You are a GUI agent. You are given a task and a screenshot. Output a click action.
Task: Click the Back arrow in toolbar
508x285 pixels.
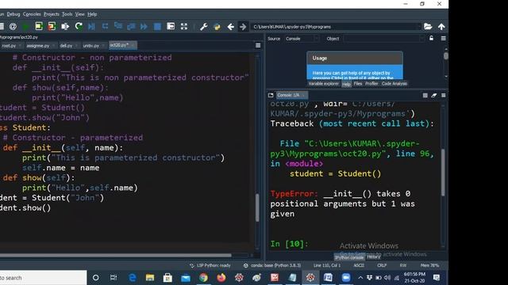231,26
